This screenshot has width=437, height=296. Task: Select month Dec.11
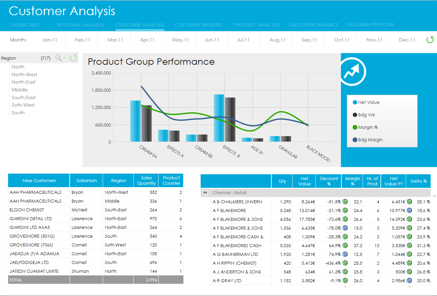click(407, 40)
